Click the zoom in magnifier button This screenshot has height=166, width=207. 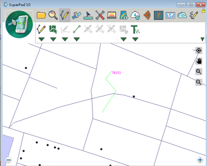point(199,71)
